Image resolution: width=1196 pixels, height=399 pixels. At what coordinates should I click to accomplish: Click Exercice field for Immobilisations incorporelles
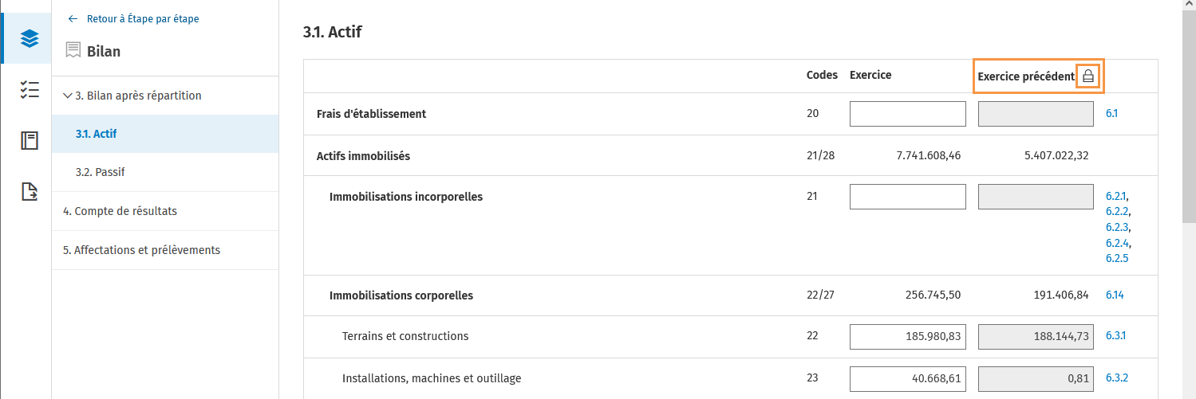[x=908, y=197]
